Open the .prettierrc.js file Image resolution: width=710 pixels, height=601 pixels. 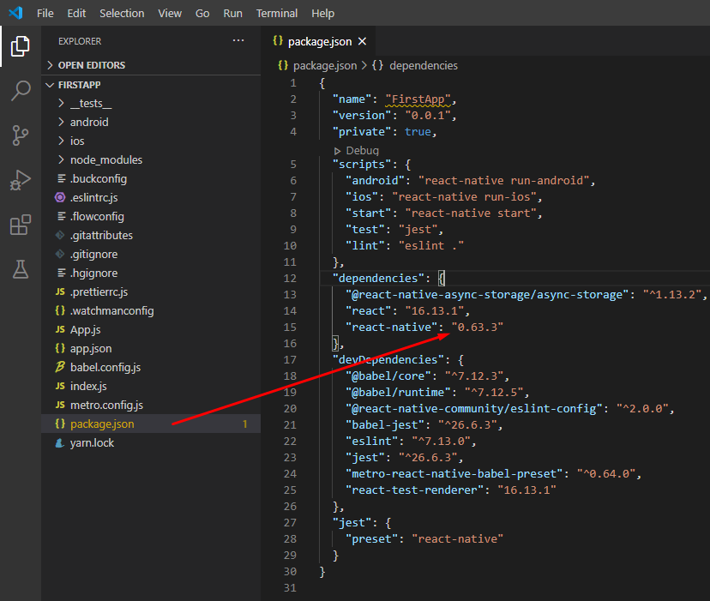pos(151,292)
